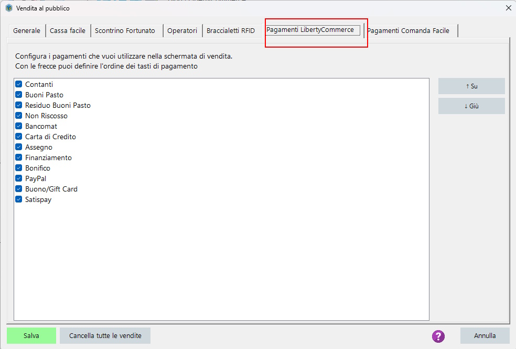Switch to the Cassa facile tab
The width and height of the screenshot is (516, 349).
click(68, 30)
